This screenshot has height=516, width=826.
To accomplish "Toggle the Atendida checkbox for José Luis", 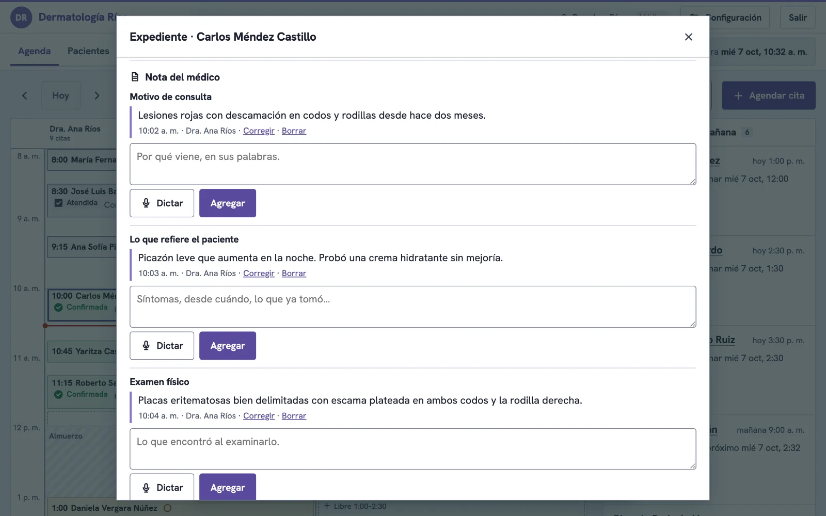I will (x=58, y=203).
